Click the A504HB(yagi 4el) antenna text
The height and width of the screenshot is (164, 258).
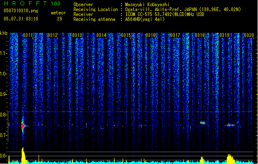coord(145,19)
